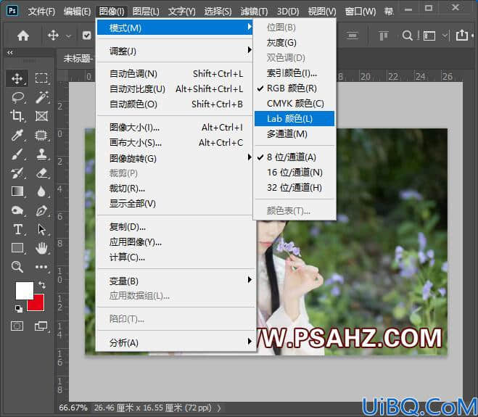Image resolution: width=478 pixels, height=417 pixels.
Task: Select the Magic Wand tool
Action: pyautogui.click(x=41, y=98)
